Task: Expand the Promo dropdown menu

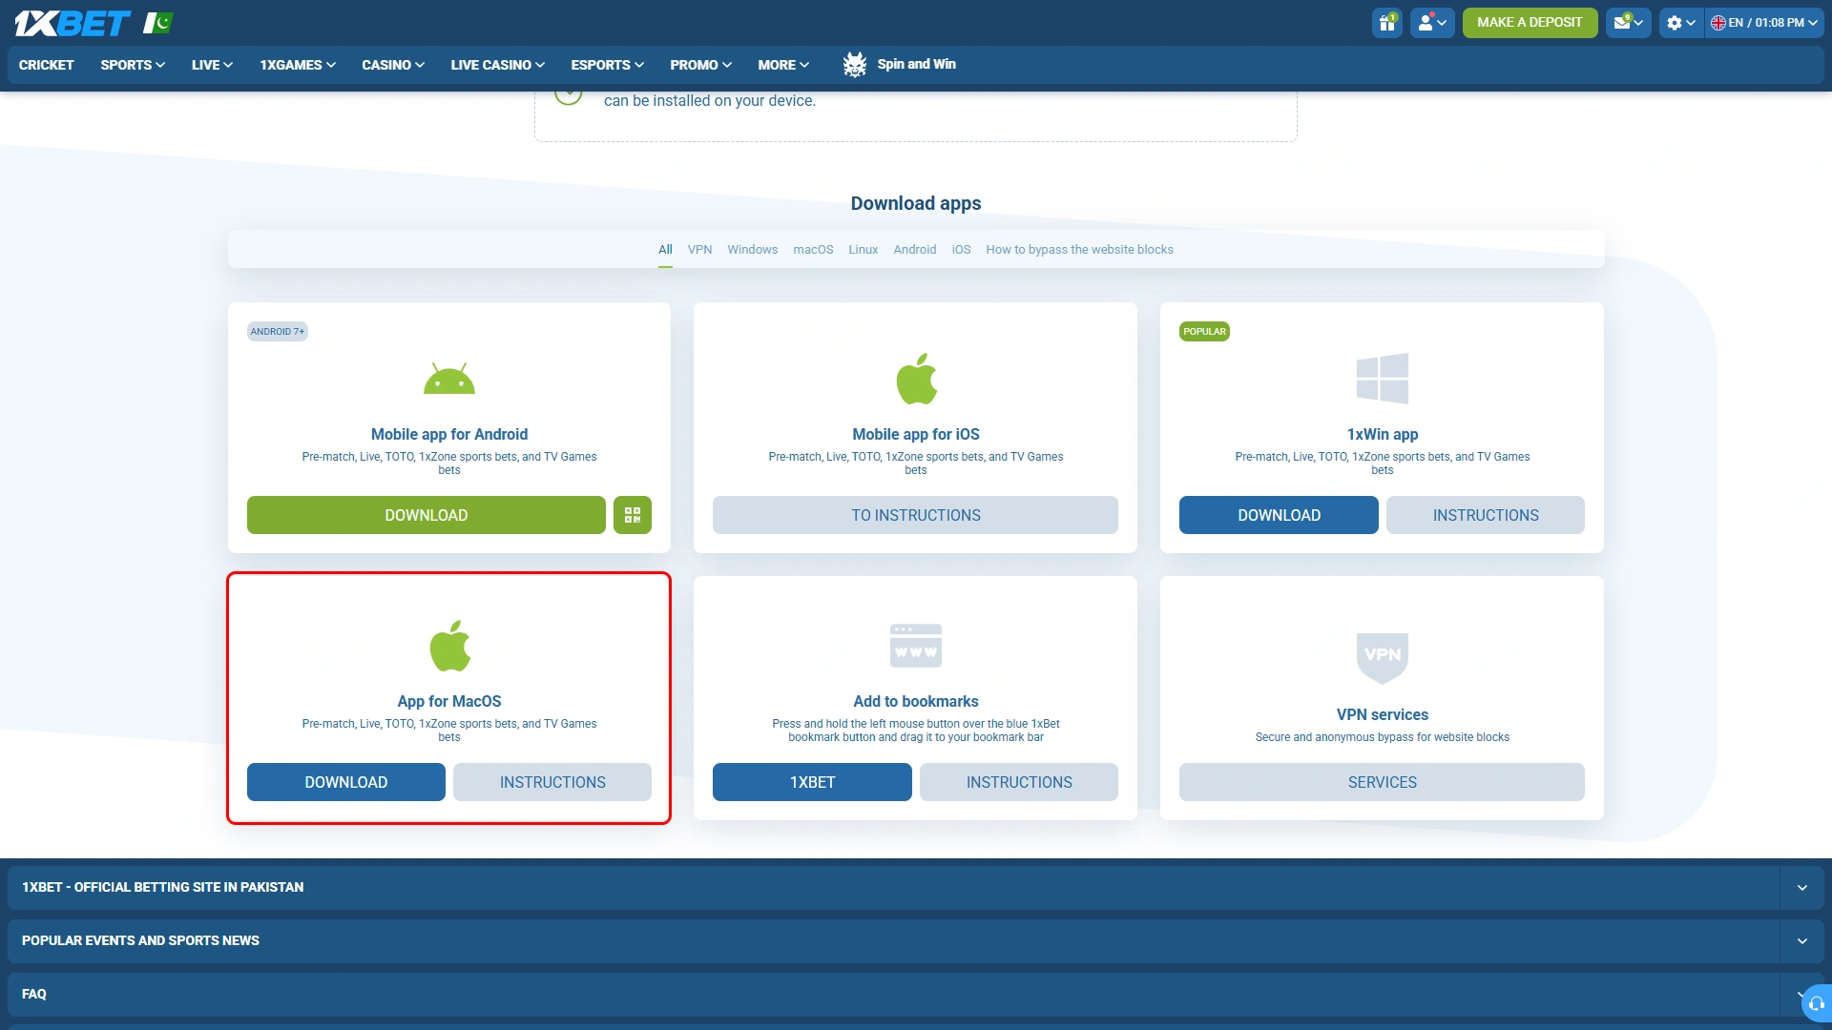Action: [x=701, y=65]
